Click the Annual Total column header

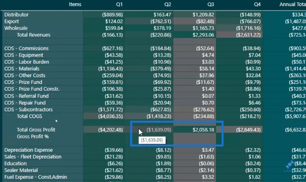click(293, 5)
